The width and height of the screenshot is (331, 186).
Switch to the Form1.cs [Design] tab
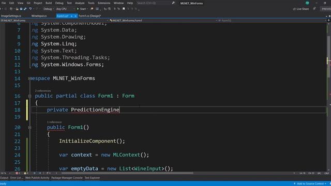click(89, 16)
